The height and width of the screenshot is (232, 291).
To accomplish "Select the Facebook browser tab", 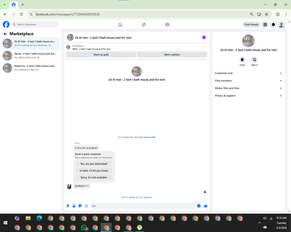I will coord(13,5).
